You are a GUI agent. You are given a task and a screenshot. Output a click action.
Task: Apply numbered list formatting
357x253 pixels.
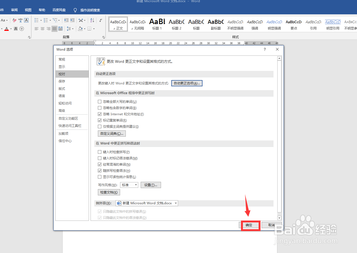46,20
